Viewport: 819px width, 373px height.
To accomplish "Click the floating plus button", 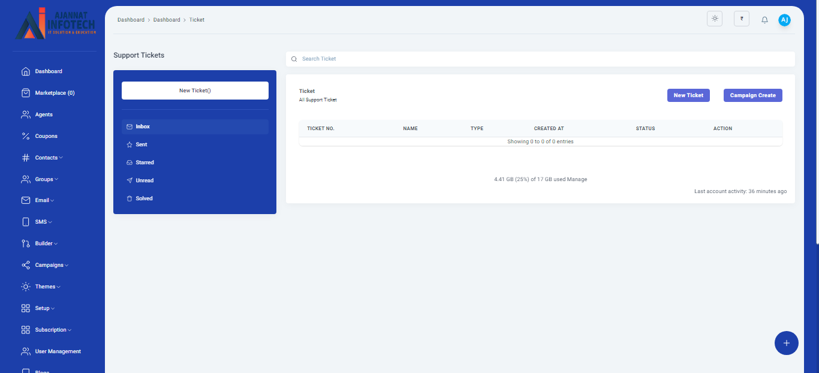I will coord(786,343).
